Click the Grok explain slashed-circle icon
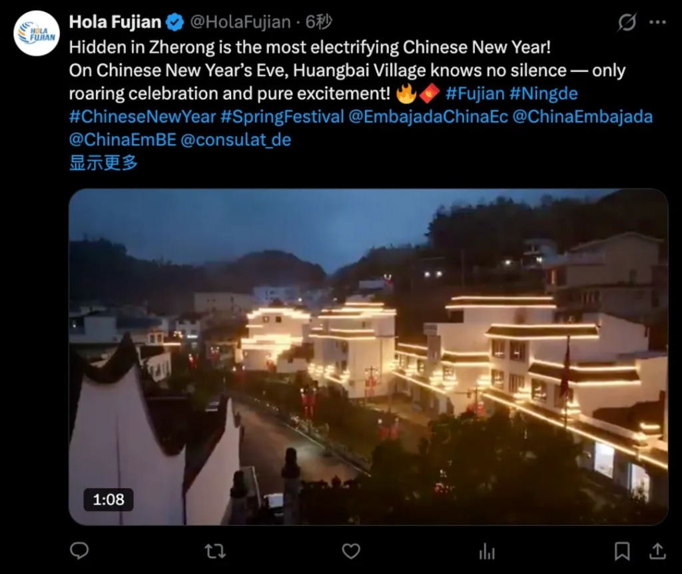682x574 pixels. pos(627,22)
